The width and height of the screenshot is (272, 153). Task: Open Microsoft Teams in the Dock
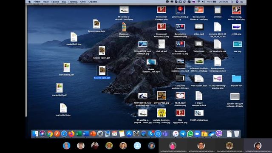(165, 134)
